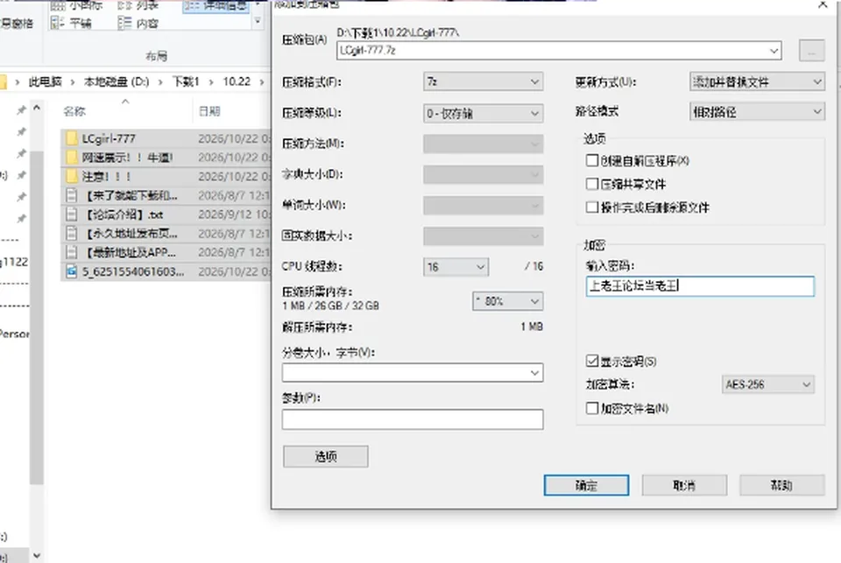The width and height of the screenshot is (841, 563).
Task: Go to 此电脑 in the breadcrumb
Action: [45, 81]
